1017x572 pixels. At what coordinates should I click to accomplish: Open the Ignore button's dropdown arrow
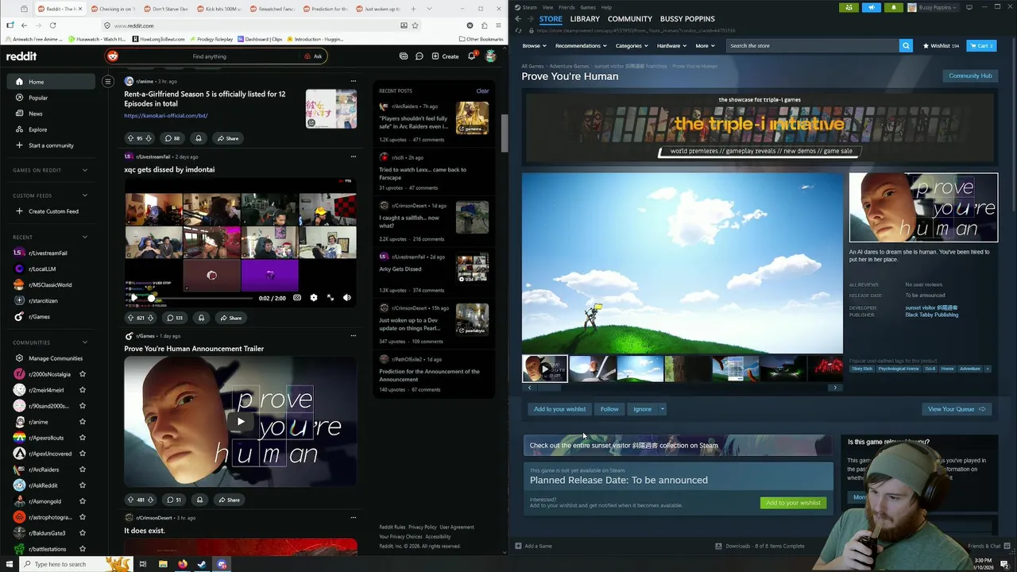coord(662,409)
